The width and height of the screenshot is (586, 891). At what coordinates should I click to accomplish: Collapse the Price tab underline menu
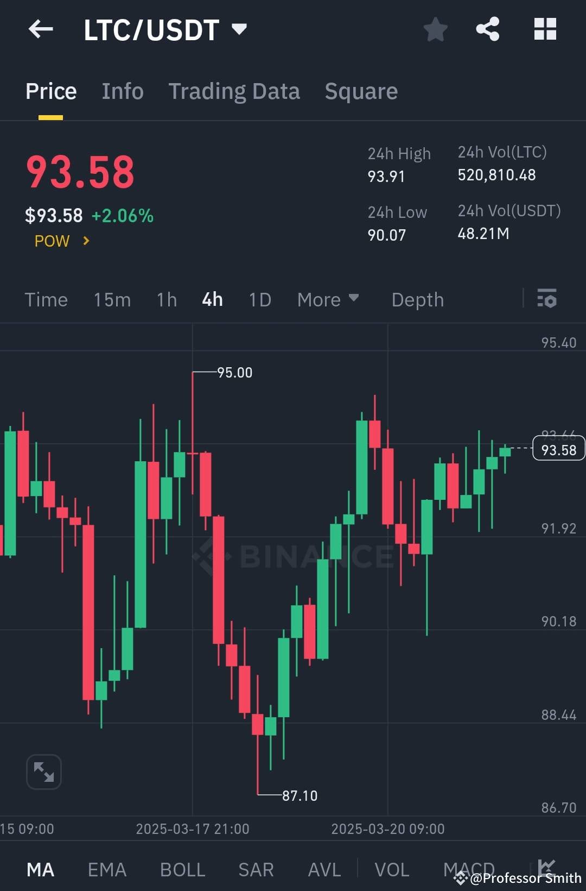pos(51,91)
